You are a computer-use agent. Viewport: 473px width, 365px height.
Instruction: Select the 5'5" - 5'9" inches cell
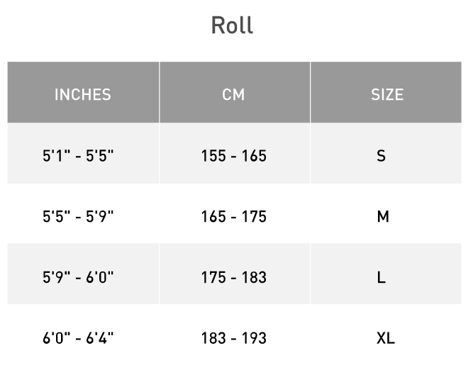pyautogui.click(x=78, y=216)
